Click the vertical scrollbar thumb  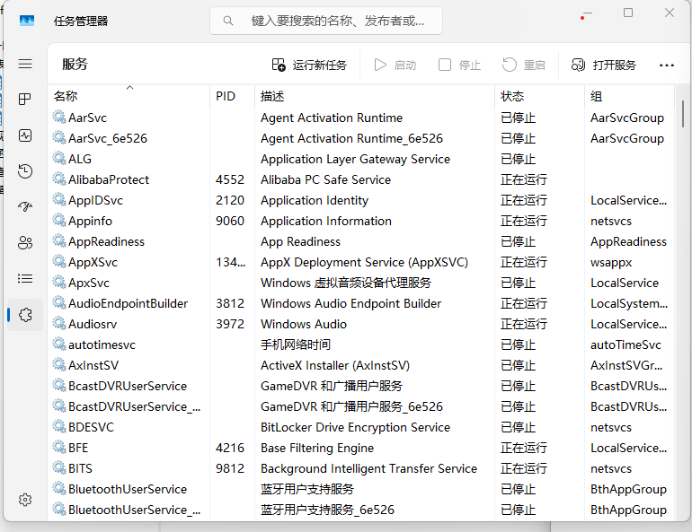pos(683,113)
